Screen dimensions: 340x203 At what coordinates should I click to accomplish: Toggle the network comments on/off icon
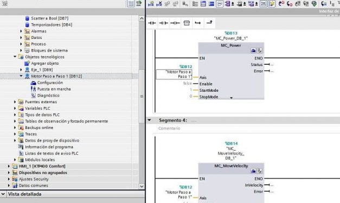263,3
